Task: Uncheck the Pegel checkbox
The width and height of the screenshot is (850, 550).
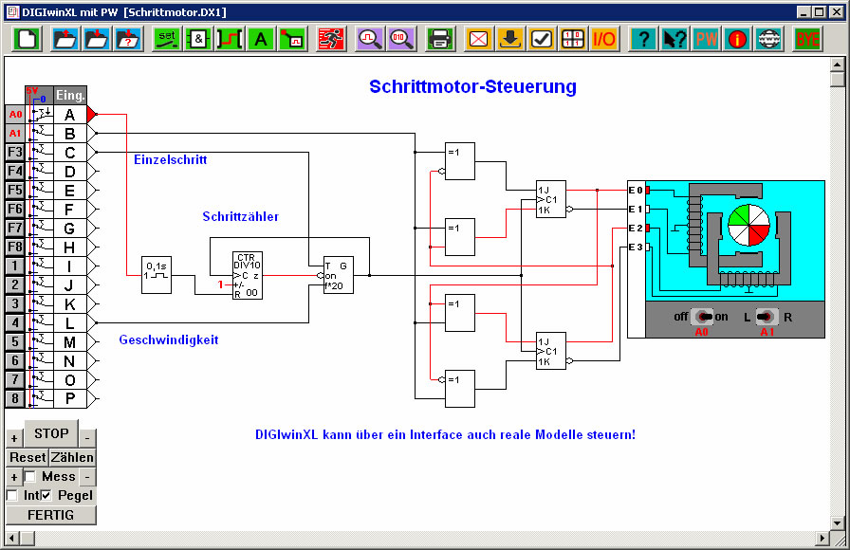Action: [46, 496]
